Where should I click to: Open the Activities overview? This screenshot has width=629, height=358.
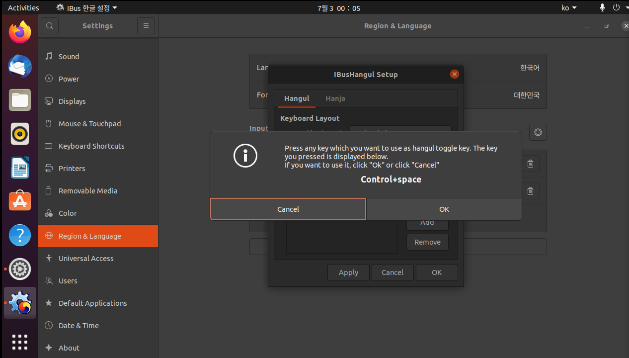pyautogui.click(x=23, y=7)
